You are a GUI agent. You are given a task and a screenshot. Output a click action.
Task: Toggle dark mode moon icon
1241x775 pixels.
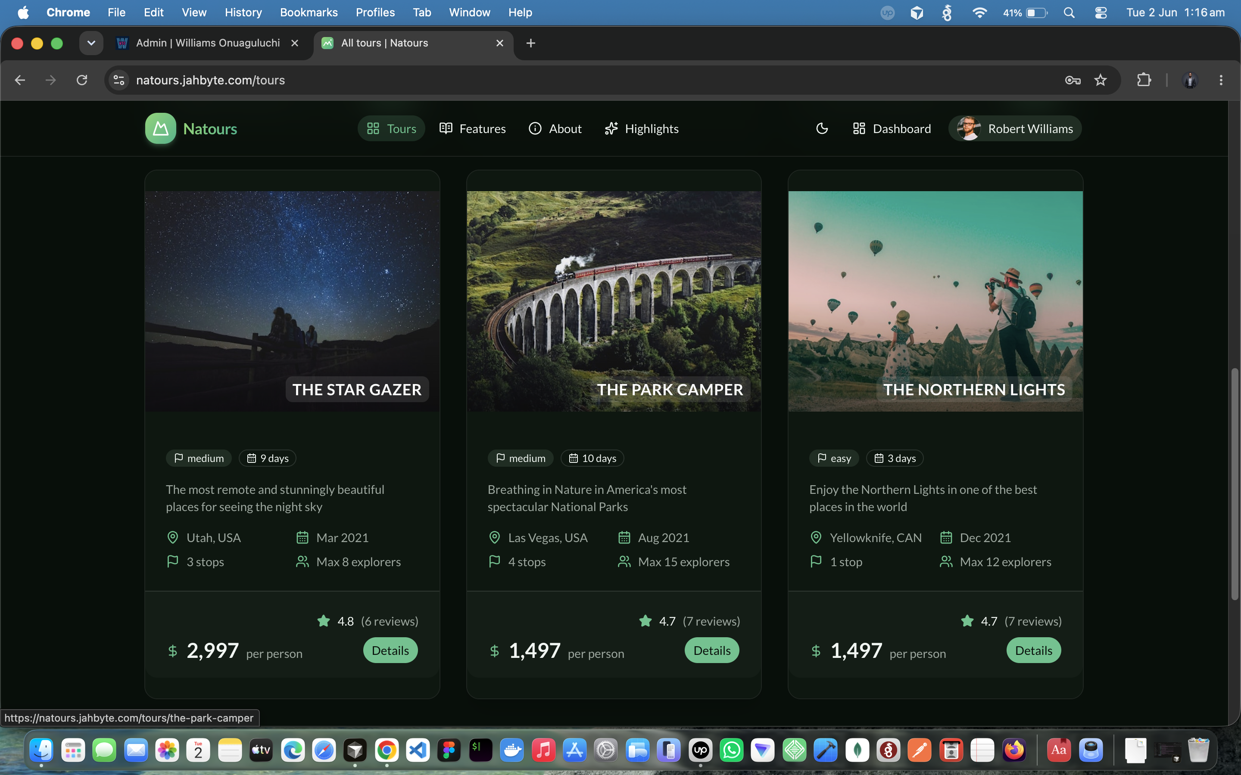click(822, 128)
